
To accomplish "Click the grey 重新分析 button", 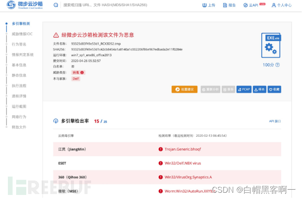I will [211, 89].
